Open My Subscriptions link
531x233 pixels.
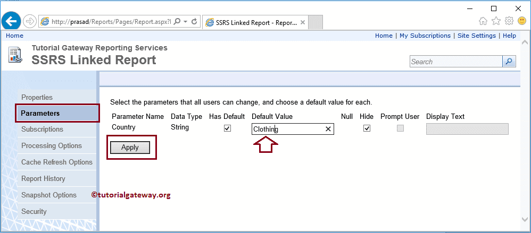click(425, 36)
